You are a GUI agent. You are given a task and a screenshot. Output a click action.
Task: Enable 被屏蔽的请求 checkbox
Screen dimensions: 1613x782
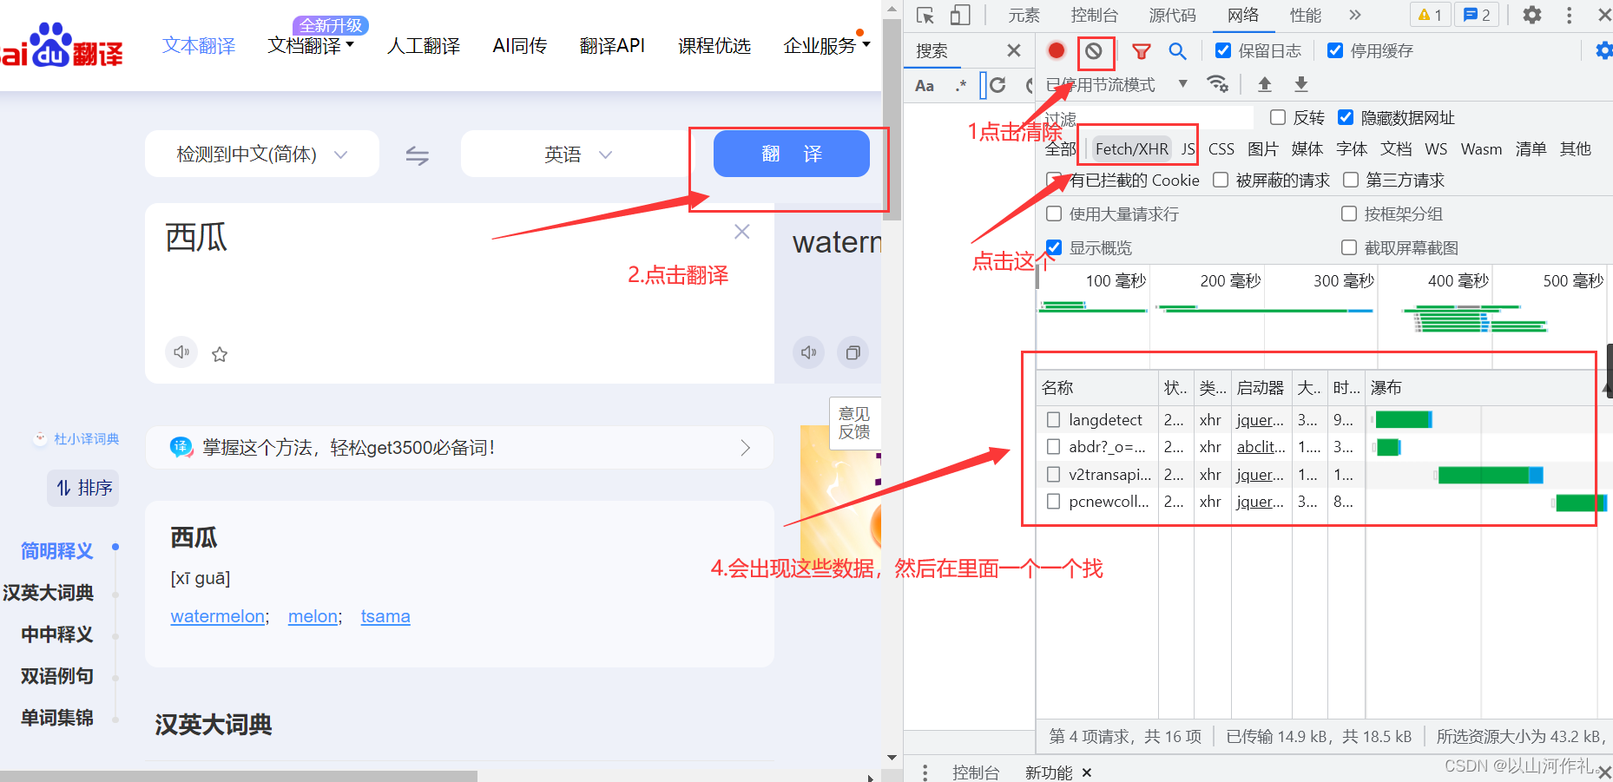[x=1221, y=180]
